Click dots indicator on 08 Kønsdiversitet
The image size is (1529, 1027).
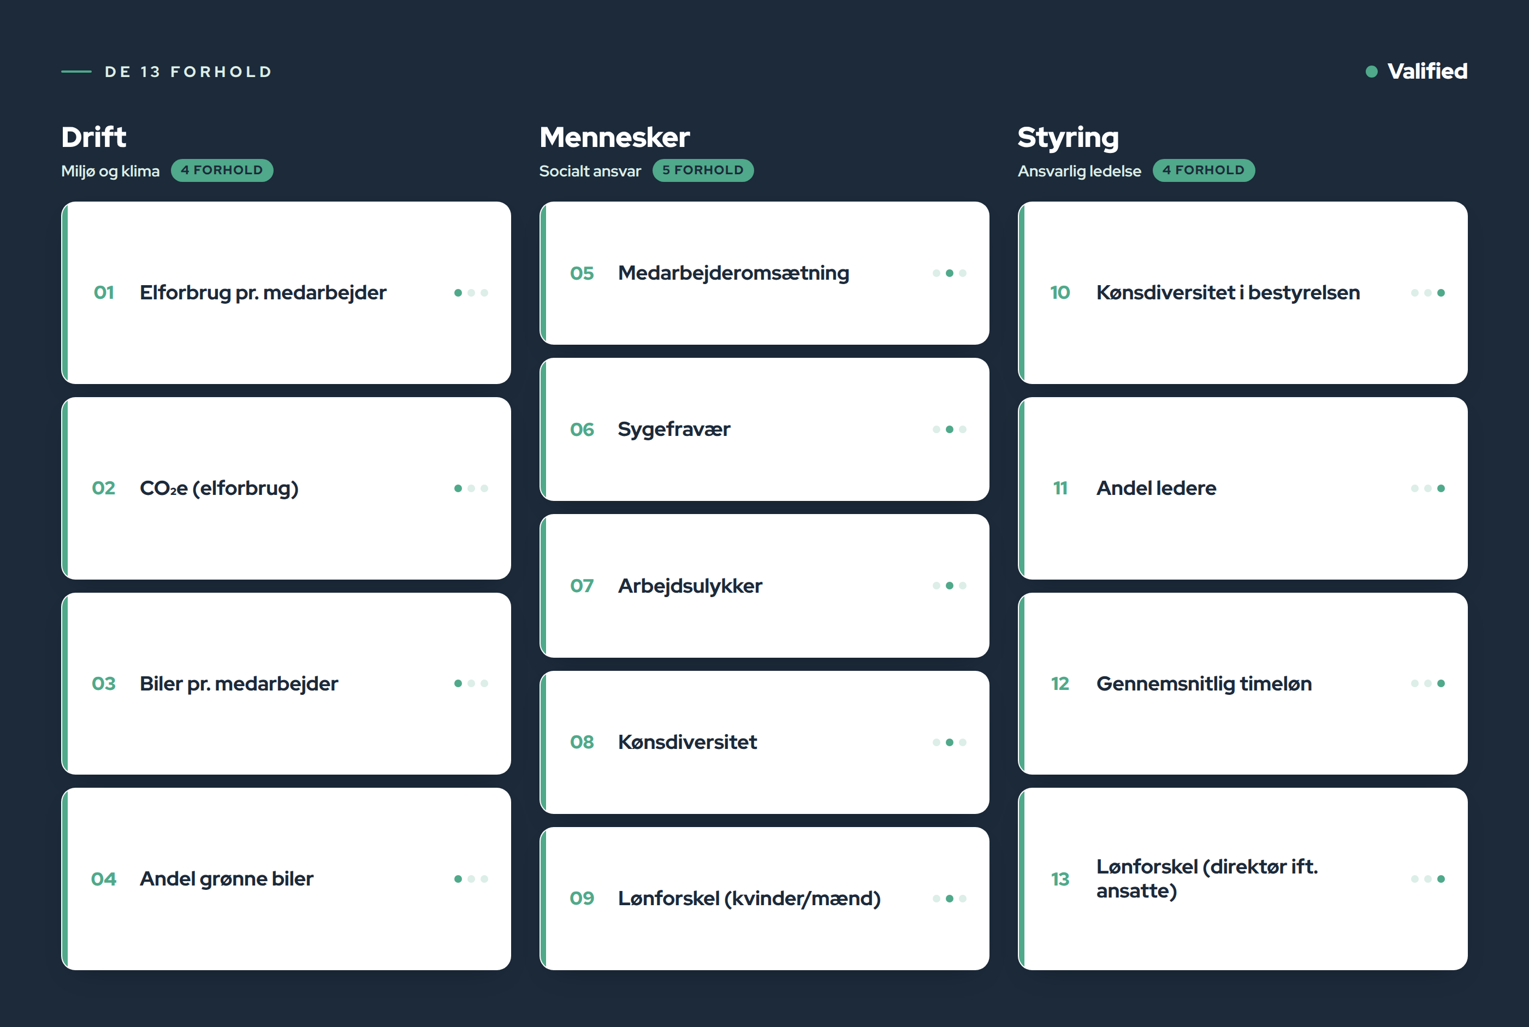(x=950, y=742)
